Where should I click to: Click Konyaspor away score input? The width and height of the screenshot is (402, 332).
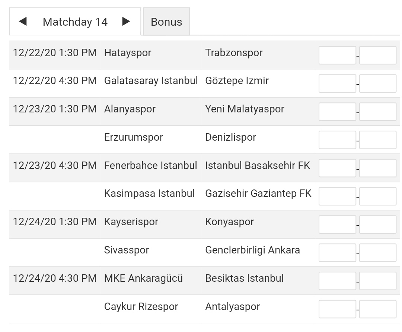click(377, 224)
